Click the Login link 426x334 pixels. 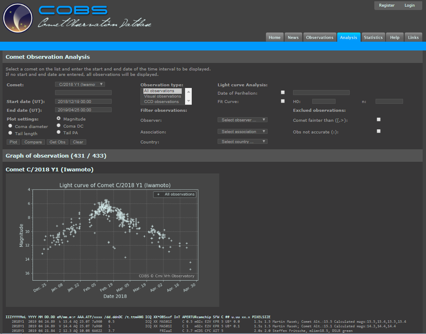click(409, 5)
